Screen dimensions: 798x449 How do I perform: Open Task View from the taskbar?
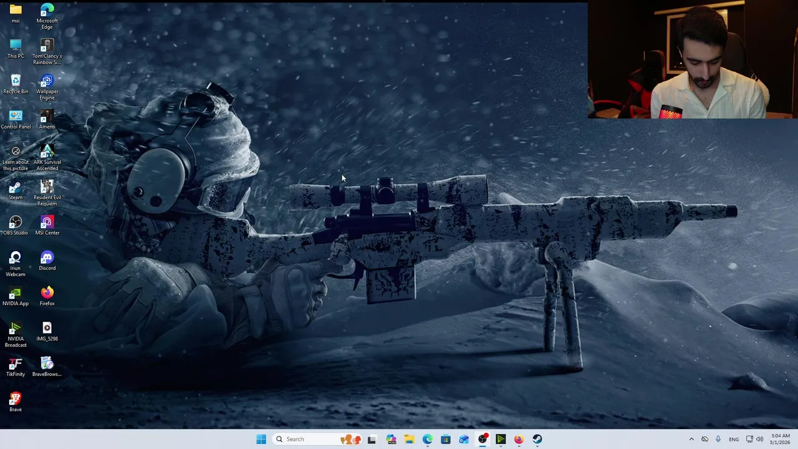(372, 439)
